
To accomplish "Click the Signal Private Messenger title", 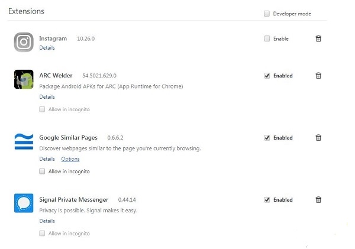I will (x=73, y=200).
